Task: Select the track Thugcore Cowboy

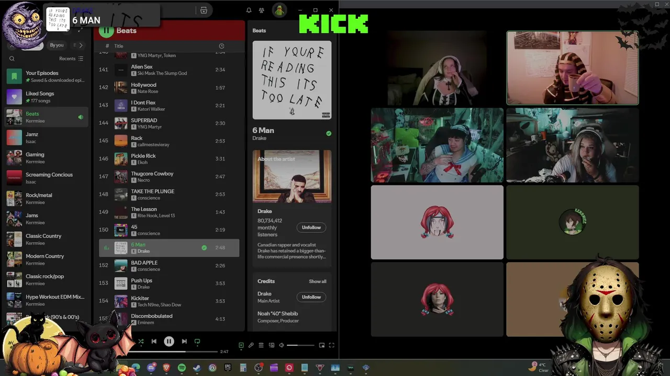Action: (169, 177)
